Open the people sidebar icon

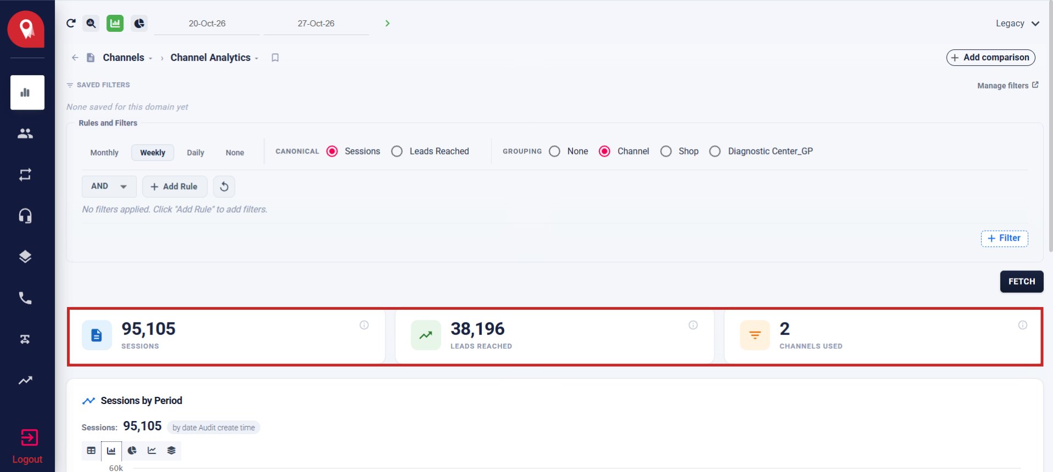tap(25, 133)
